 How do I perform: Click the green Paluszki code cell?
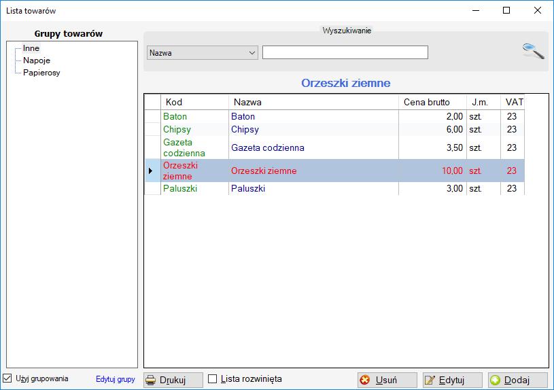click(x=194, y=188)
